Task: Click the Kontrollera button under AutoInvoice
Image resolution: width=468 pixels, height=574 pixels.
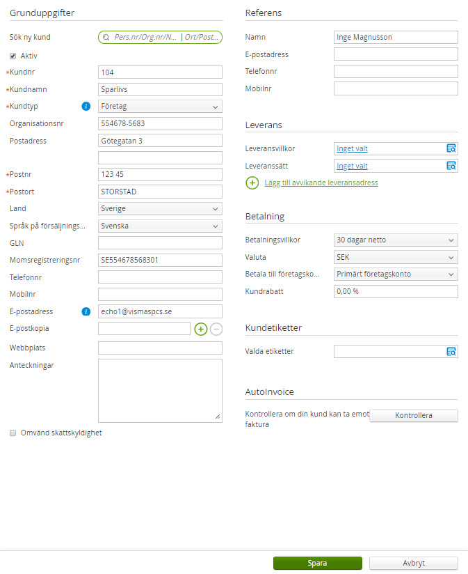Action: pyautogui.click(x=413, y=416)
